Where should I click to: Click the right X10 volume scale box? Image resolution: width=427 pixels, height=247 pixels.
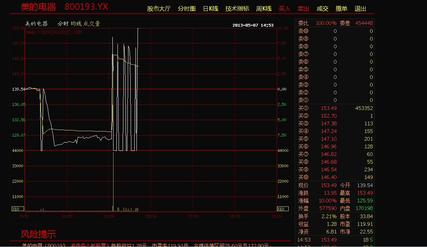point(283,209)
